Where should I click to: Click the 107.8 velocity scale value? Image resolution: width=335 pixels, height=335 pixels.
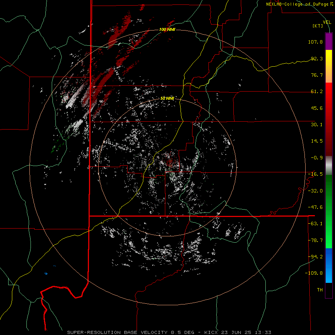pos(315,42)
